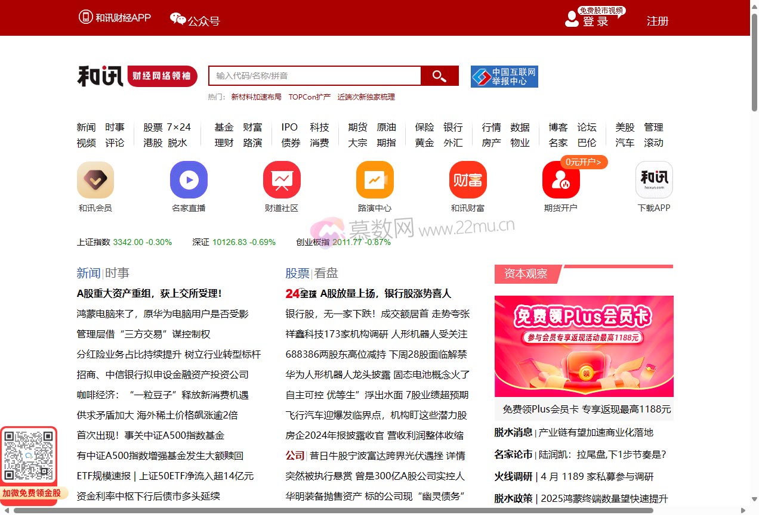
Task: Click the 名家直播 live broadcast play icon
Action: pos(188,179)
